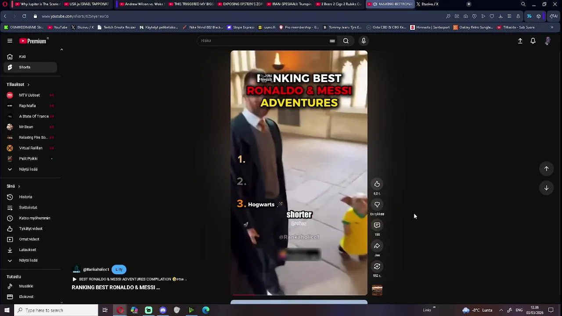Open the Oakley Retro Sungla... bookmark
Viewport: 562px width, 316px height.
(x=473, y=27)
